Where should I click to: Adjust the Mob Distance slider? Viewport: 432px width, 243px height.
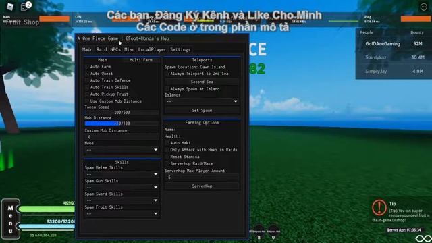122,124
